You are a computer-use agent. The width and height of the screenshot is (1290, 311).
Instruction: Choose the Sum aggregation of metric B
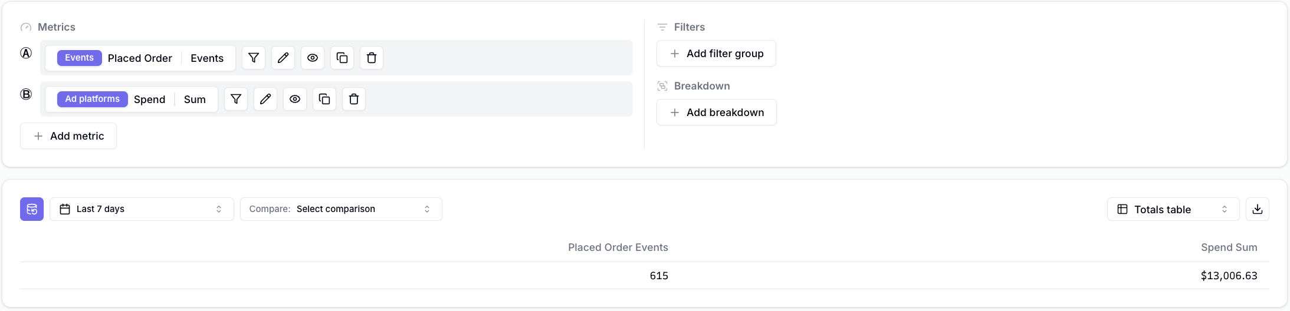pos(195,100)
